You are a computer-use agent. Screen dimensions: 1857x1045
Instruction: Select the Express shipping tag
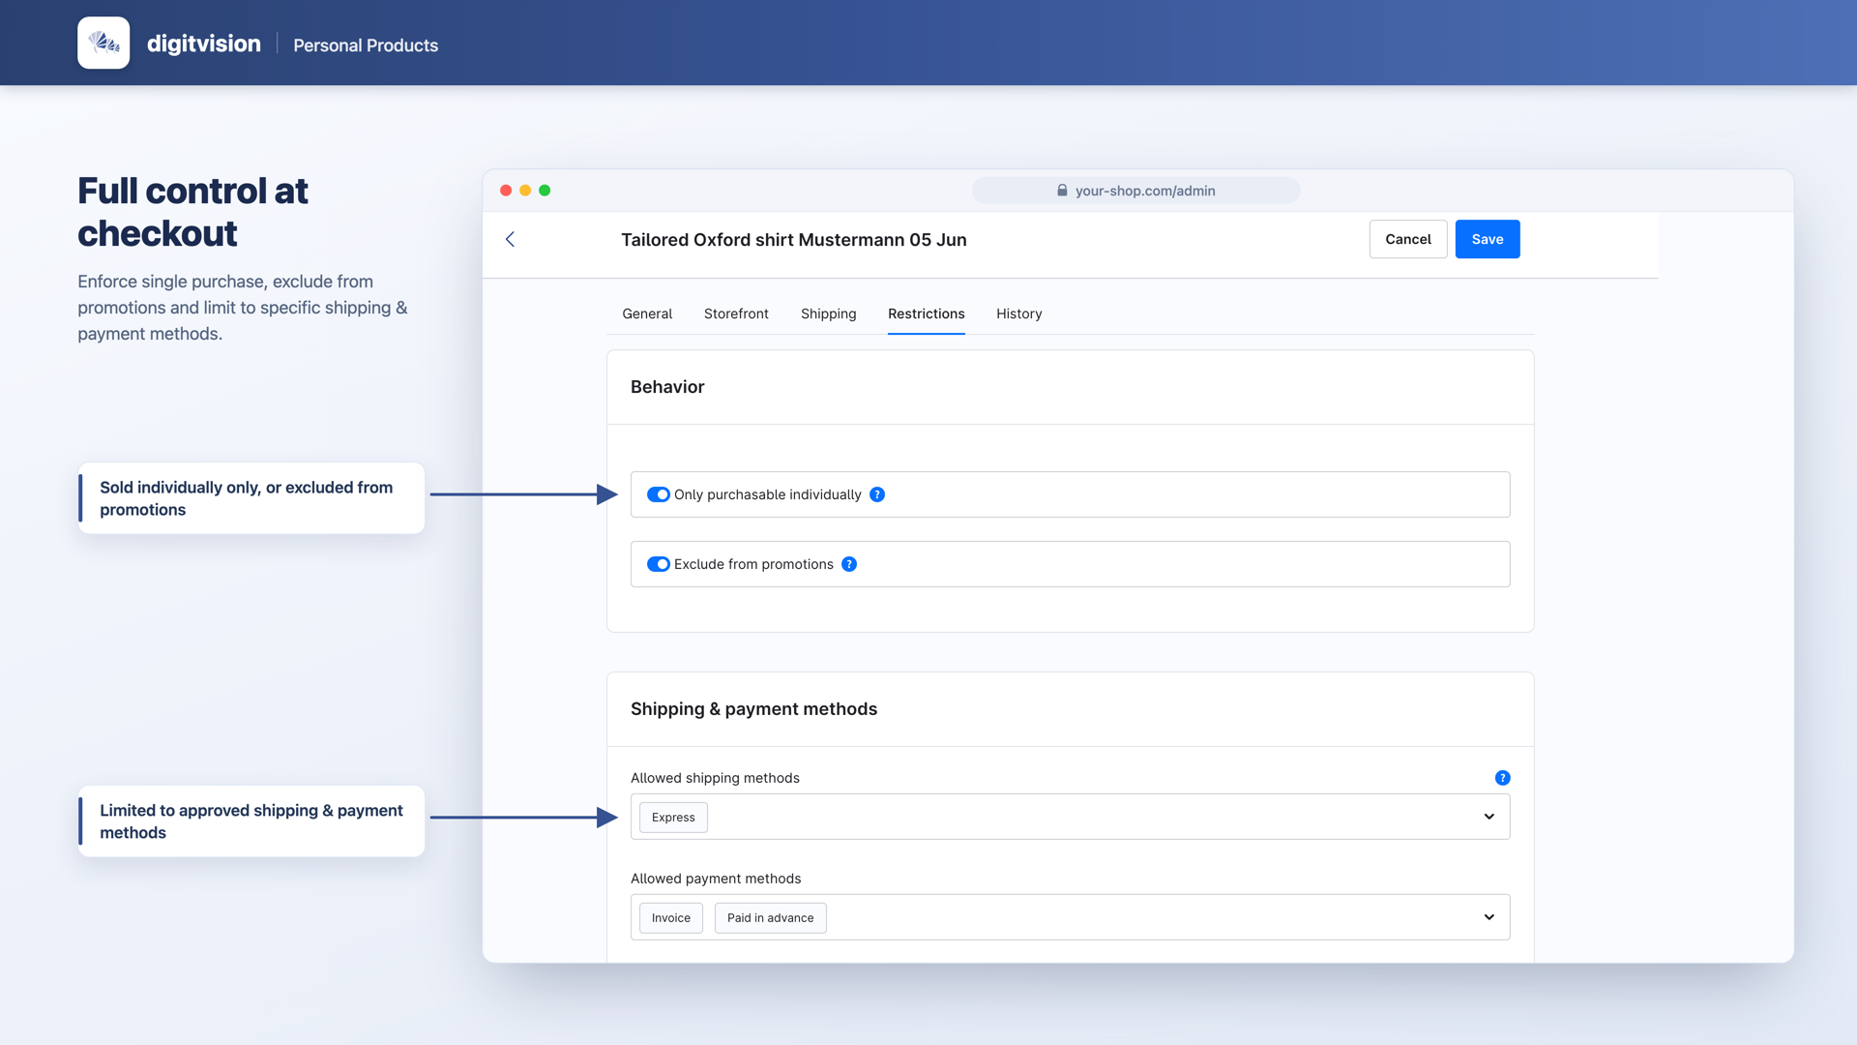(673, 818)
